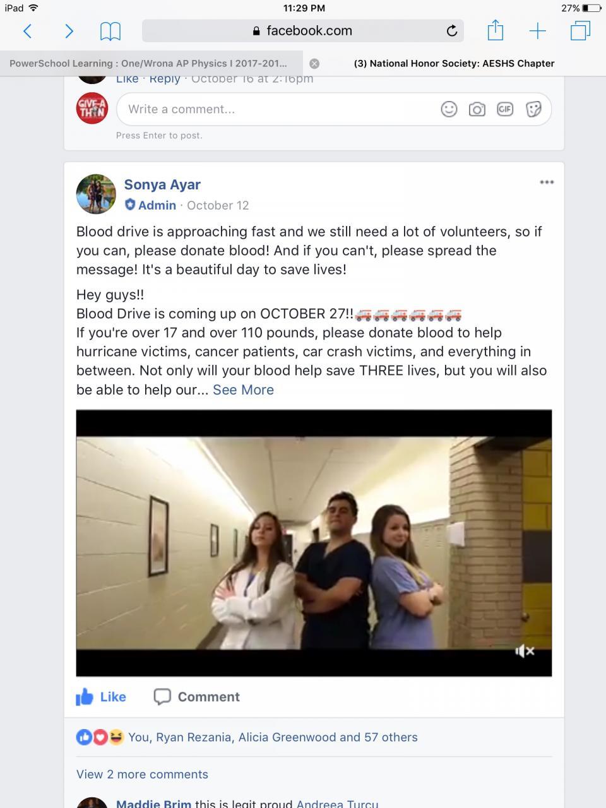This screenshot has height=808, width=606.
Task: Show all open tabs via overview icon
Action: tap(580, 31)
